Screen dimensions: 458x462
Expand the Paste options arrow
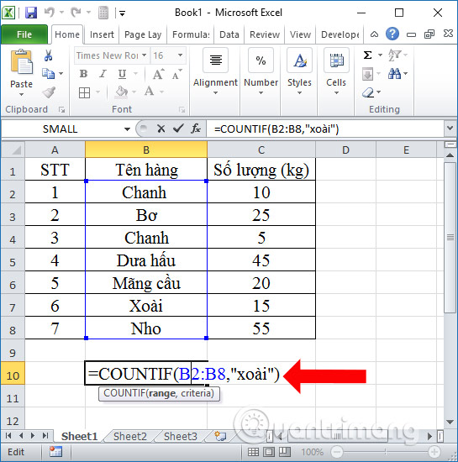tap(21, 95)
